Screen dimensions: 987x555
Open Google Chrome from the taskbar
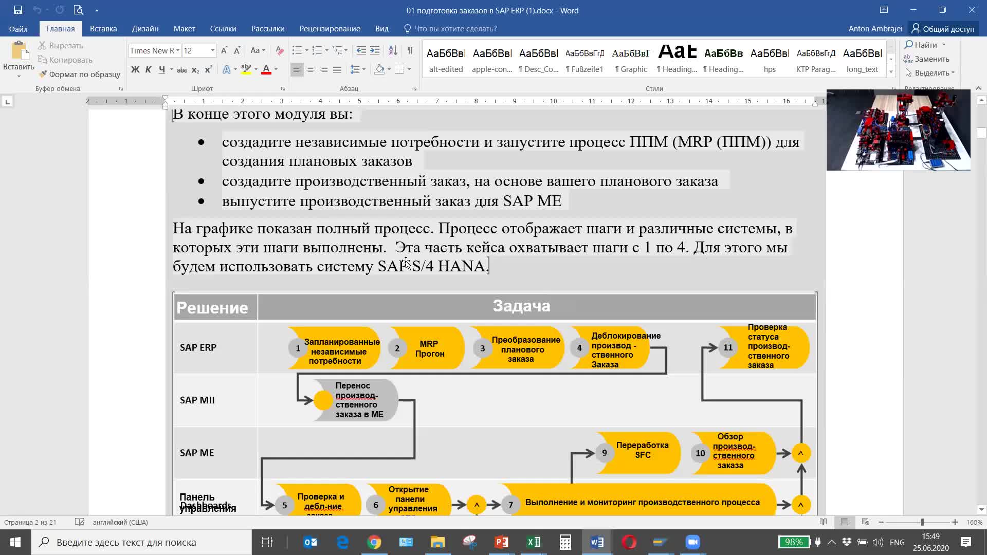tap(374, 542)
